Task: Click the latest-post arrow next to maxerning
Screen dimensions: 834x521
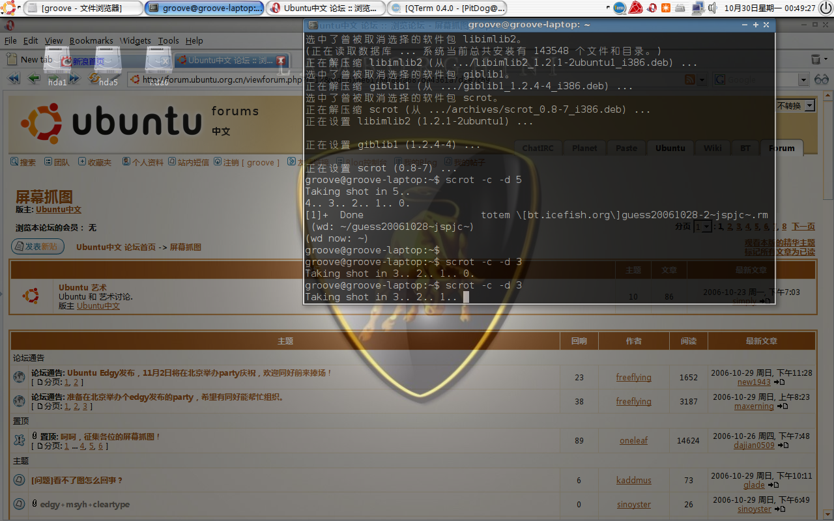Action: coord(782,406)
